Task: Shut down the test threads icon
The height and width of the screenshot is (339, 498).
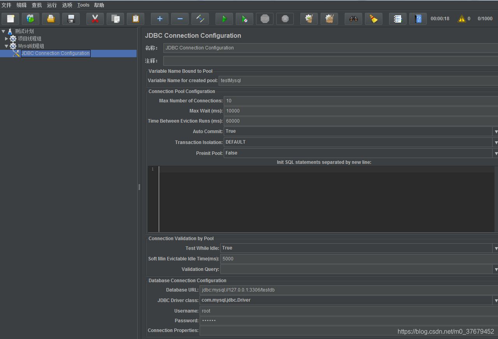Action: pyautogui.click(x=285, y=19)
